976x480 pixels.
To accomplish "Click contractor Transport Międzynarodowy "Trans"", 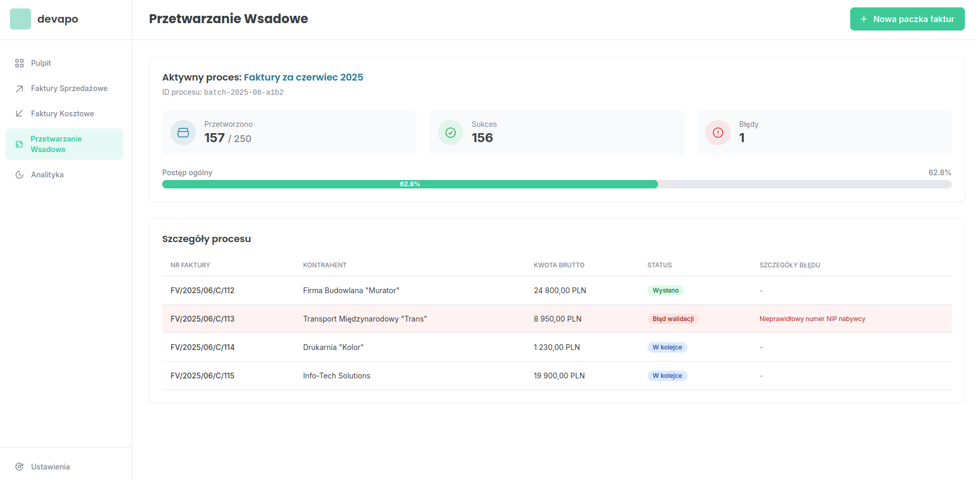I will 365,319.
